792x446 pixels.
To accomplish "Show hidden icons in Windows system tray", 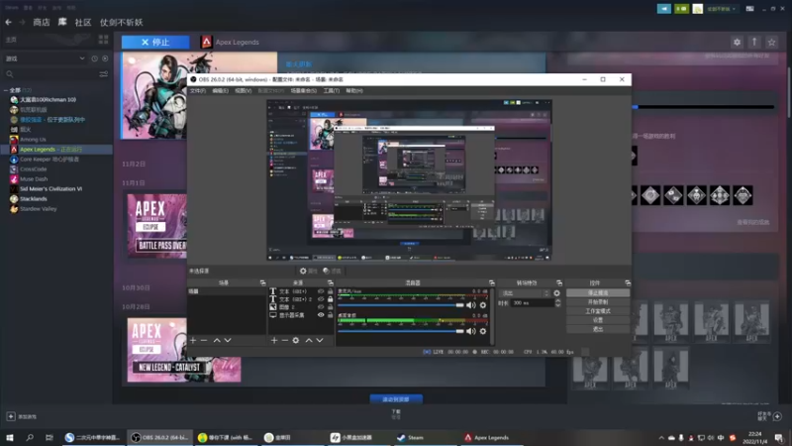I will point(661,438).
